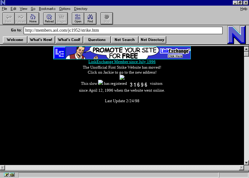Click the vertical scrollbar down arrow
The image size is (249, 178).
(246, 162)
